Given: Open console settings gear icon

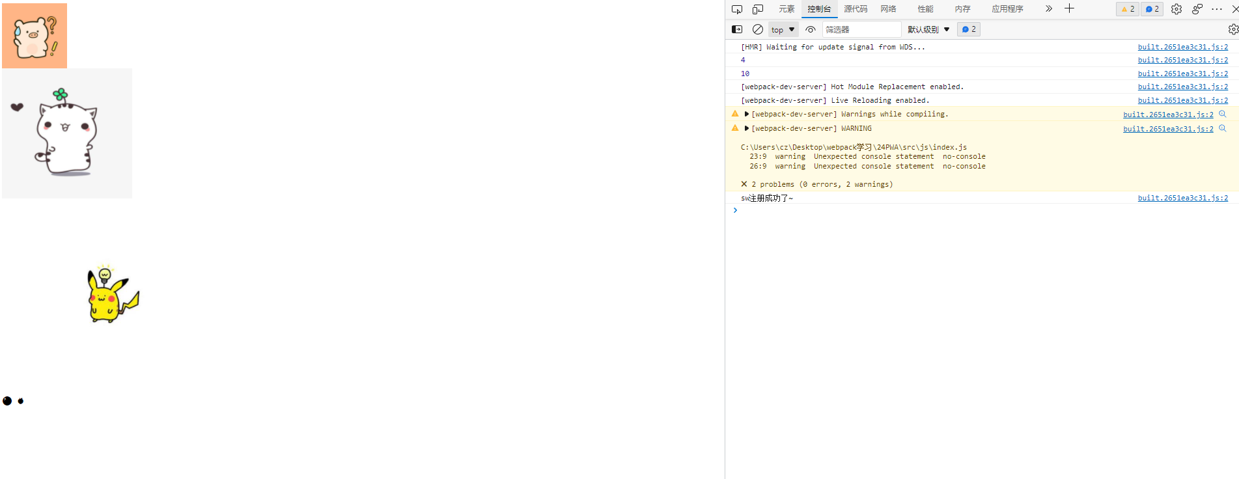Looking at the screenshot, I should point(1233,29).
